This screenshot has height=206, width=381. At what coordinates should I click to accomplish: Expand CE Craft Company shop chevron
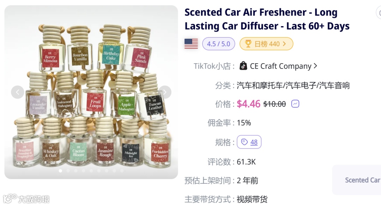click(x=315, y=66)
